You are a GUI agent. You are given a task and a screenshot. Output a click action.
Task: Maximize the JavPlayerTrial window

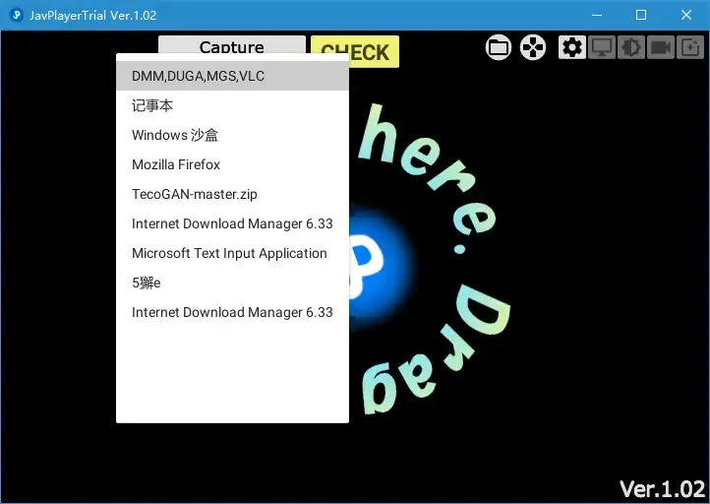[641, 15]
